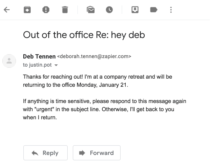Report this message as spam
221x165 pixels.
coord(46,10)
